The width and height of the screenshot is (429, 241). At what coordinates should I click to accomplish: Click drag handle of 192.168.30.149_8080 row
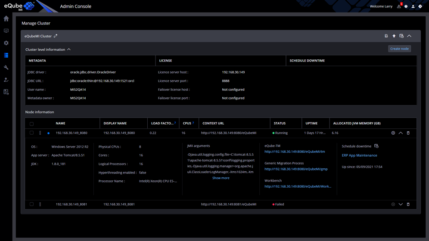(x=40, y=133)
